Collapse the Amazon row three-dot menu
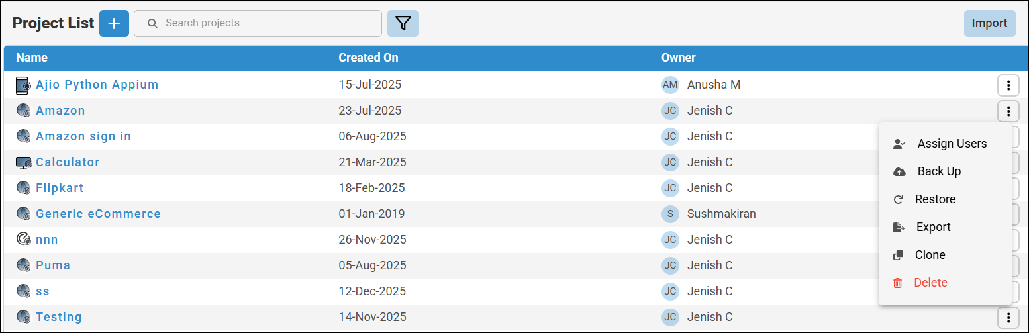The height and width of the screenshot is (333, 1029). (x=1008, y=111)
